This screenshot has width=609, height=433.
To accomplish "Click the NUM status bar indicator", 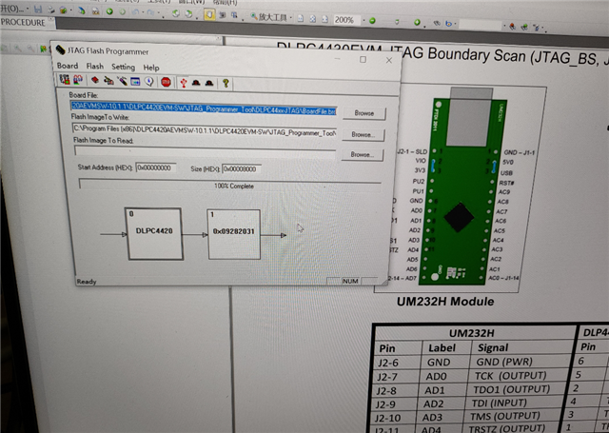I will (x=350, y=281).
